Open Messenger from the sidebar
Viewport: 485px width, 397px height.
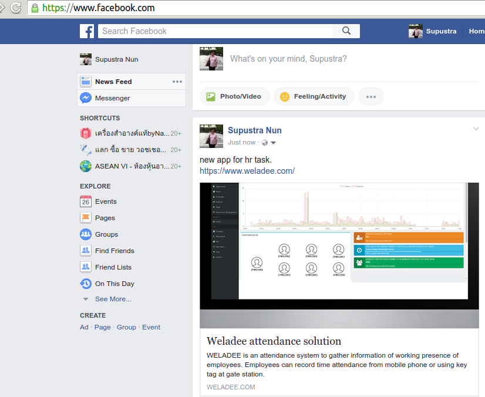coord(112,98)
